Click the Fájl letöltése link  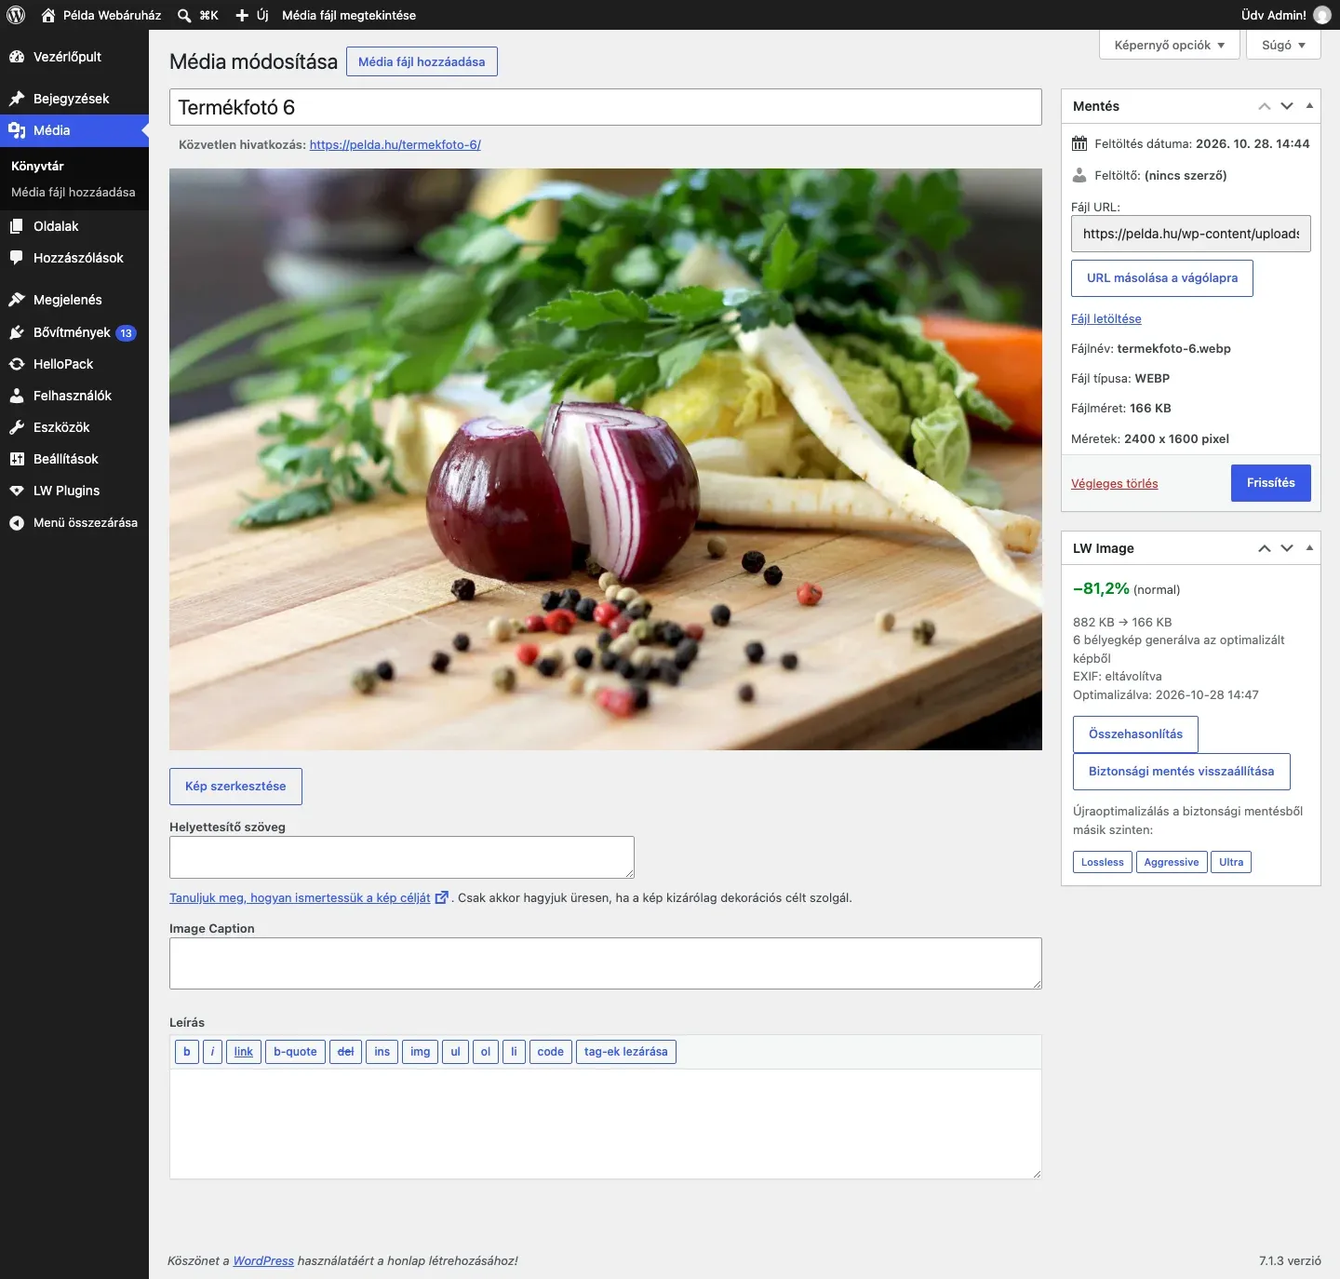pyautogui.click(x=1106, y=319)
